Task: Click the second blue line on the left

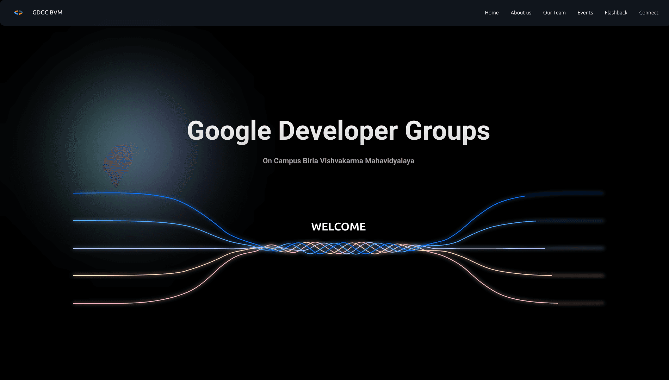Action: [x=106, y=221]
